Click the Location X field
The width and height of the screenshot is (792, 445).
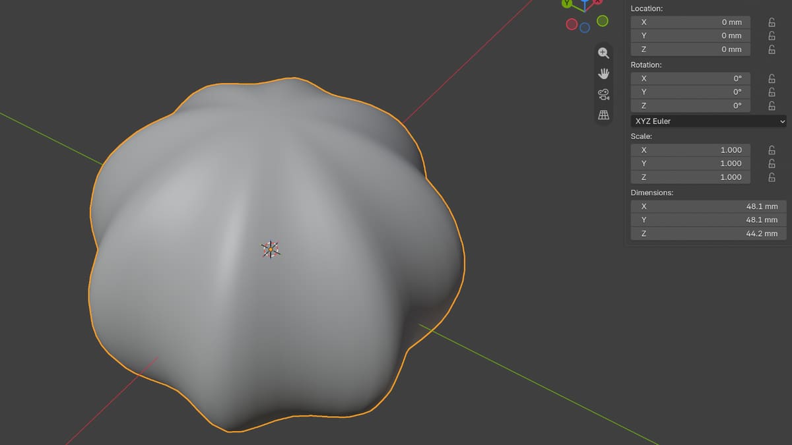point(691,22)
